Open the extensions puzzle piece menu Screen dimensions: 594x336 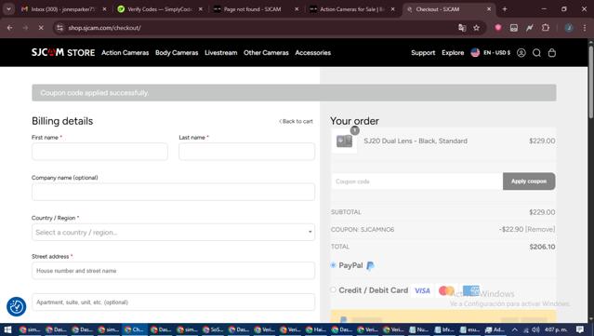point(546,27)
